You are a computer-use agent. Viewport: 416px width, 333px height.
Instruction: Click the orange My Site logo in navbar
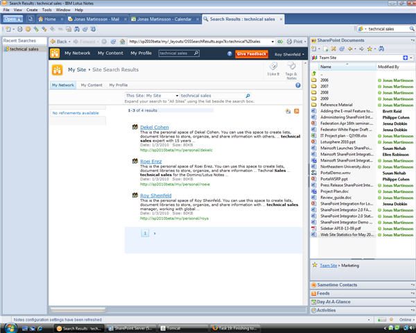coord(55,53)
